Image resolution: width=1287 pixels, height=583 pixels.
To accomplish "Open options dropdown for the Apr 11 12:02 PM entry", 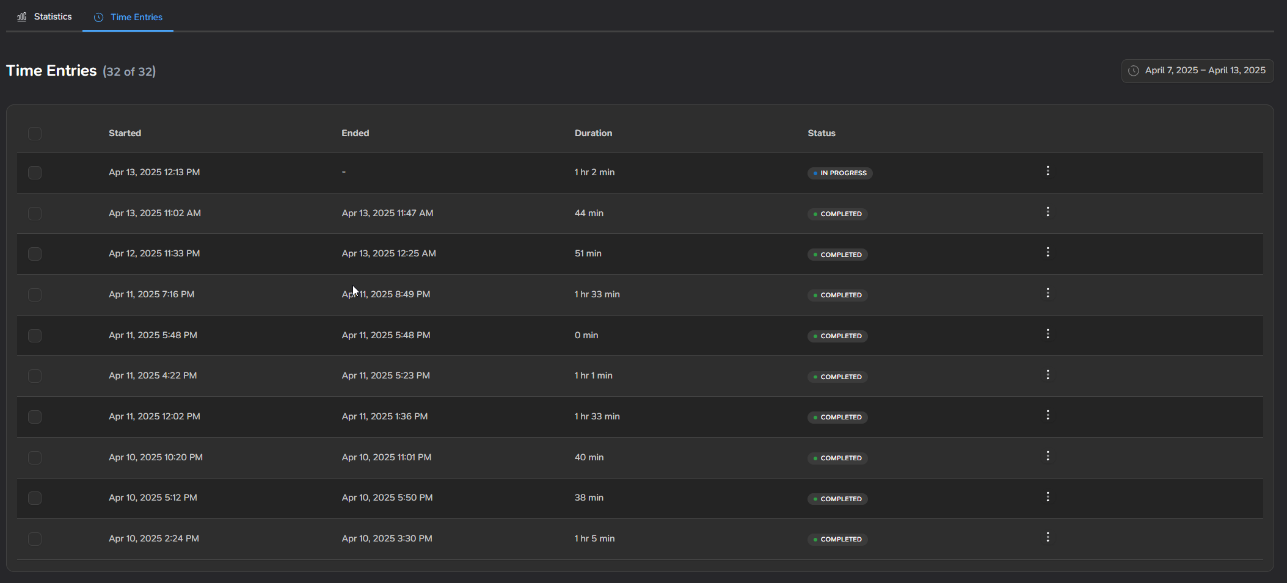I will coord(1048,415).
